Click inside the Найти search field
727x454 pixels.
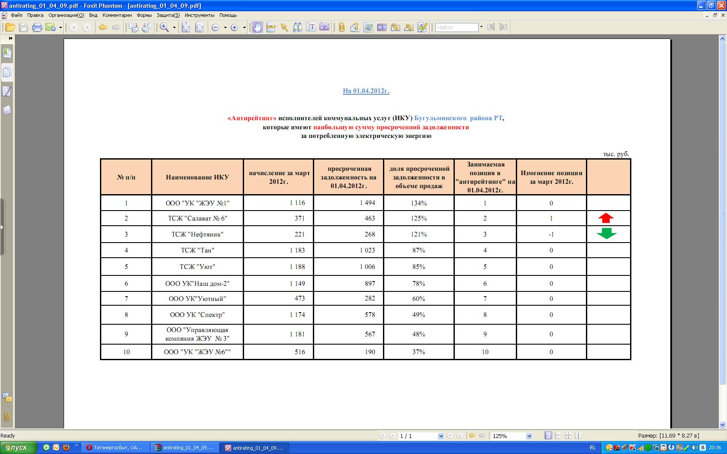(457, 27)
